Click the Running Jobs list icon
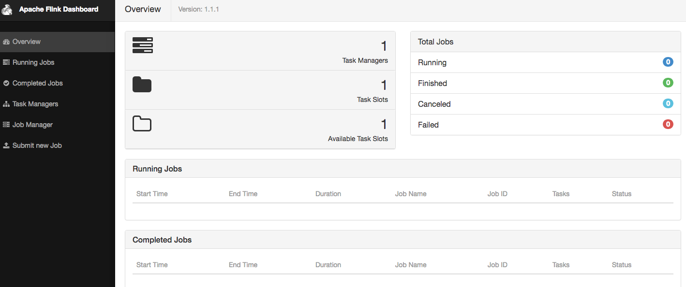 pyautogui.click(x=7, y=62)
